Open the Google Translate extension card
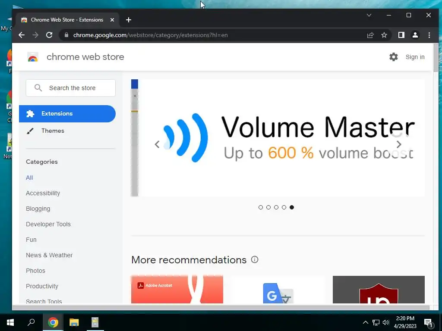The height and width of the screenshot is (331, 442). tap(278, 289)
